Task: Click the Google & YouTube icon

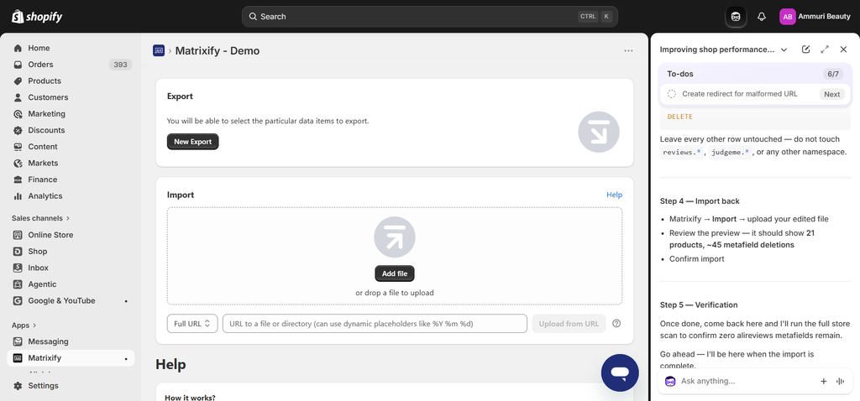Action: pos(18,300)
